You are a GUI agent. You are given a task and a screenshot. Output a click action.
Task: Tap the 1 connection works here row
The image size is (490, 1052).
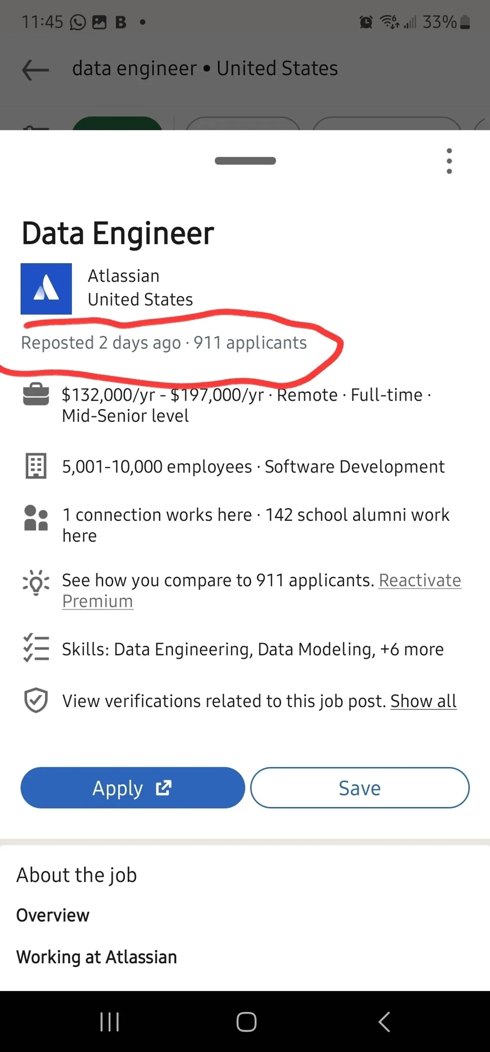point(255,525)
